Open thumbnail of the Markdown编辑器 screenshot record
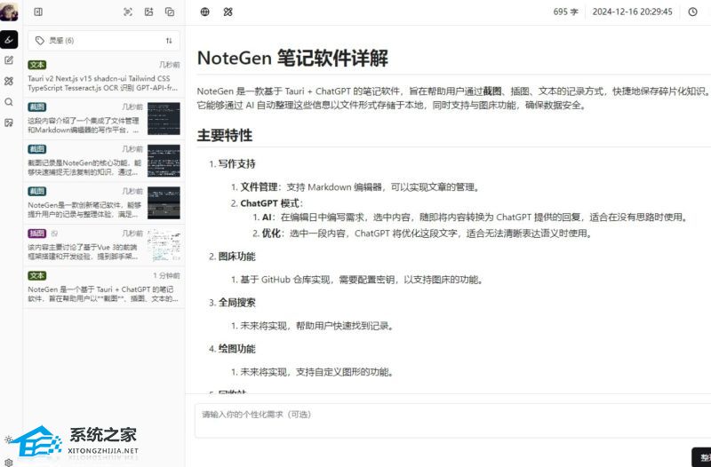This screenshot has width=711, height=467. click(164, 119)
